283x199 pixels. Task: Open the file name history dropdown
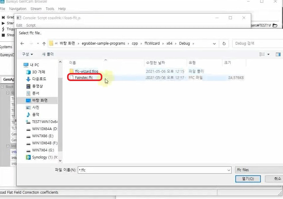pos(229,170)
